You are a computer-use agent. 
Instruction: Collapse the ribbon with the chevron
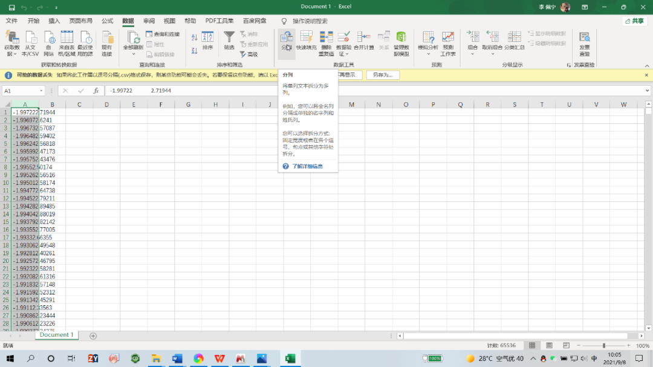coord(647,65)
